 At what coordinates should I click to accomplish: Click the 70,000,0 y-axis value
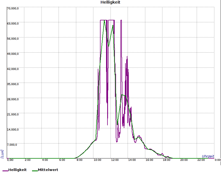click(13, 9)
